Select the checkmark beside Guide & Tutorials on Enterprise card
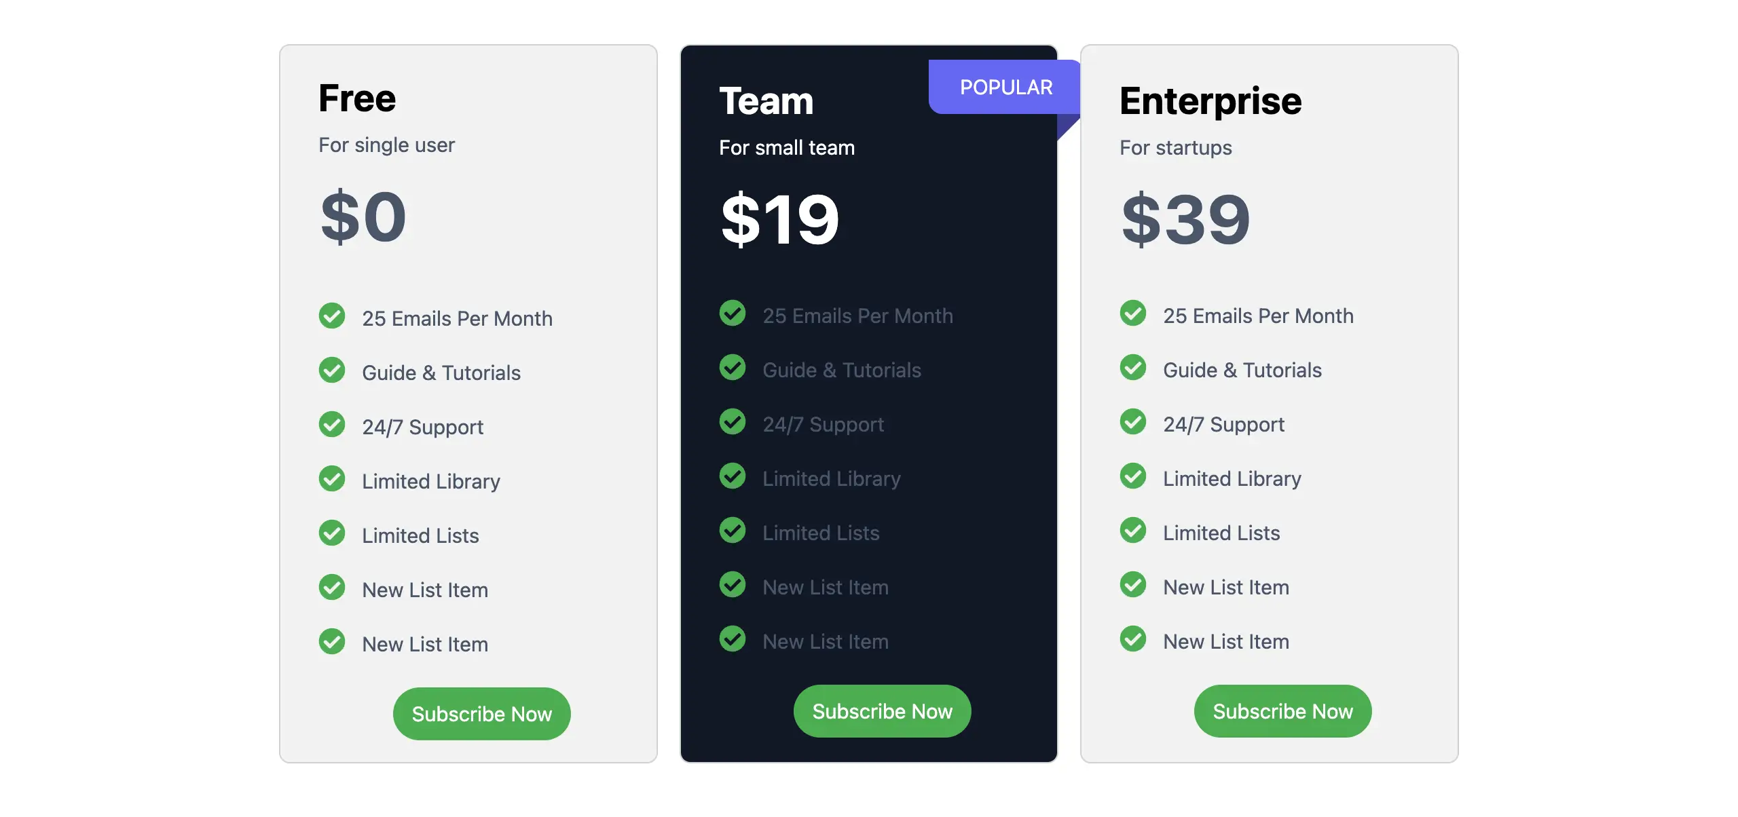Image resolution: width=1738 pixels, height=817 pixels. (x=1133, y=368)
